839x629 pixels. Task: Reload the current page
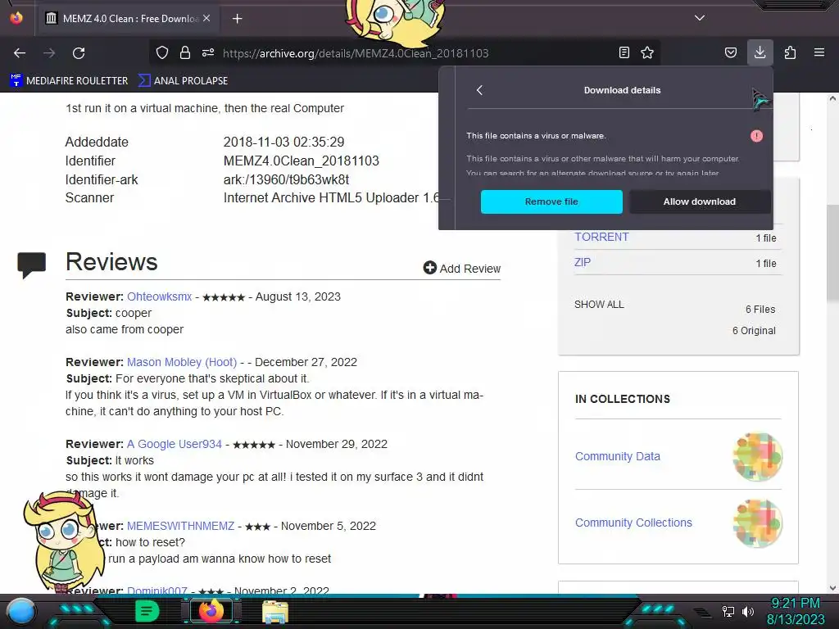(79, 53)
